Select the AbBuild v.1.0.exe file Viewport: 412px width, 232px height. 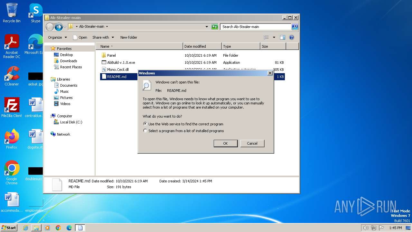point(193,63)
